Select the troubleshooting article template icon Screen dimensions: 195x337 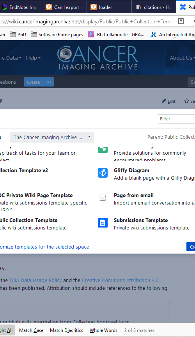coord(103,150)
